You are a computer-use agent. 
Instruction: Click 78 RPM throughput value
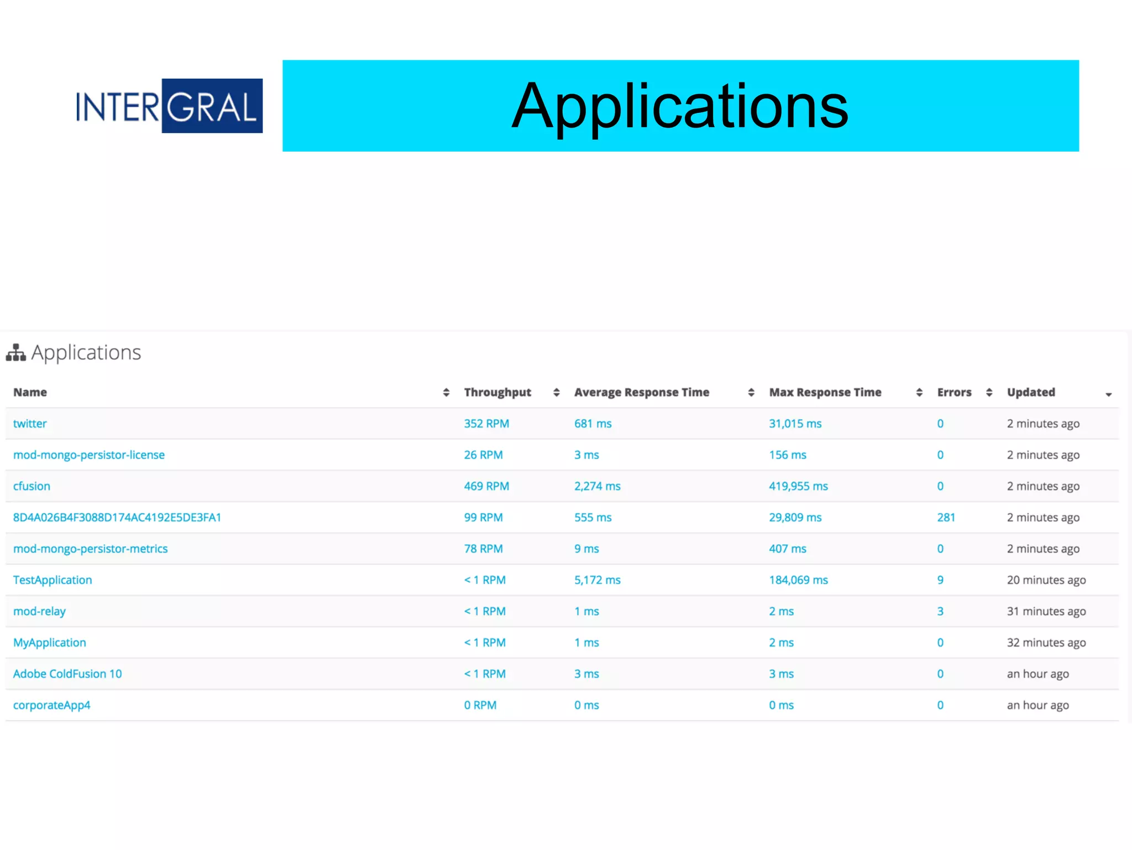pyautogui.click(x=483, y=549)
